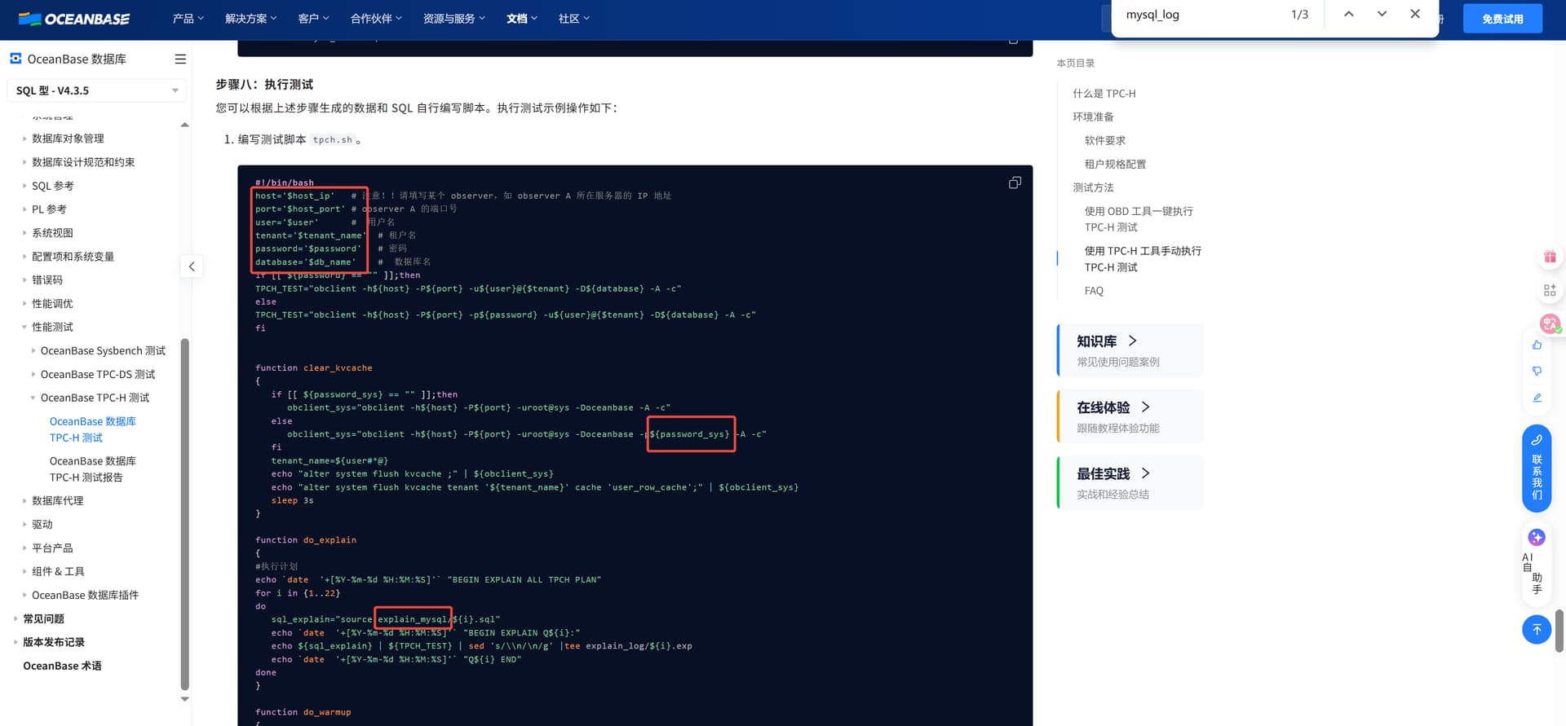This screenshot has height=726, width=1566.
Task: Jump to 环境准备 section
Action: [x=1093, y=117]
